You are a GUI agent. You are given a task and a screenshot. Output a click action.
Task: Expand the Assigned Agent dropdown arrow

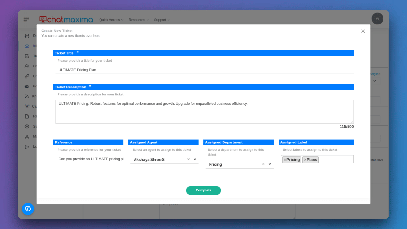pyautogui.click(x=195, y=159)
